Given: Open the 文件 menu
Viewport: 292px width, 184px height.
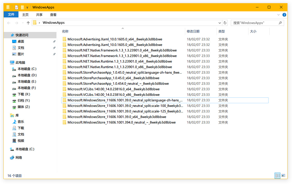Looking at the screenshot, I should (11, 15).
